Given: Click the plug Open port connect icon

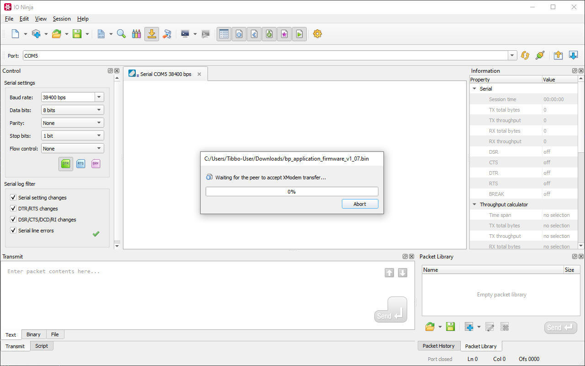Looking at the screenshot, I should [540, 55].
